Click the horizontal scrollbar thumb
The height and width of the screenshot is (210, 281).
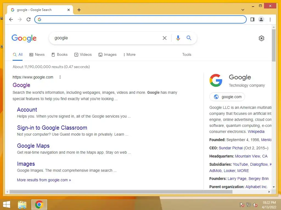121,192
